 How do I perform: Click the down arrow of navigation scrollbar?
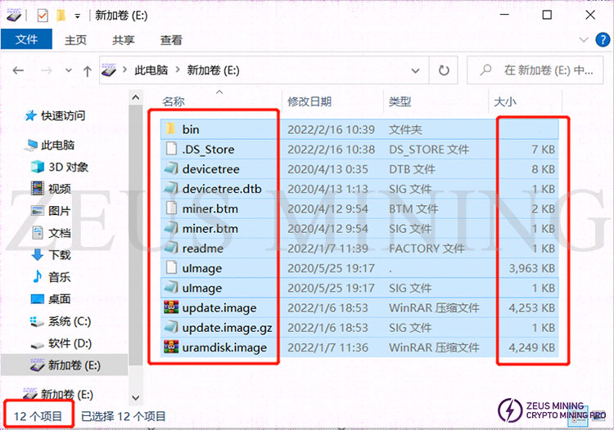135,398
